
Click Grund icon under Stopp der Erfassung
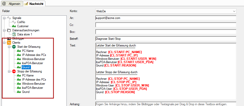[x=19, y=92]
